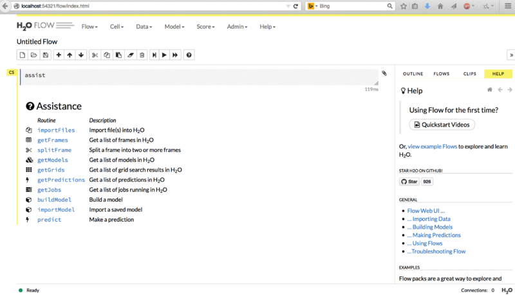This screenshot has width=515, height=295.
Task: Click the getJobs routine link
Action: [50, 190]
